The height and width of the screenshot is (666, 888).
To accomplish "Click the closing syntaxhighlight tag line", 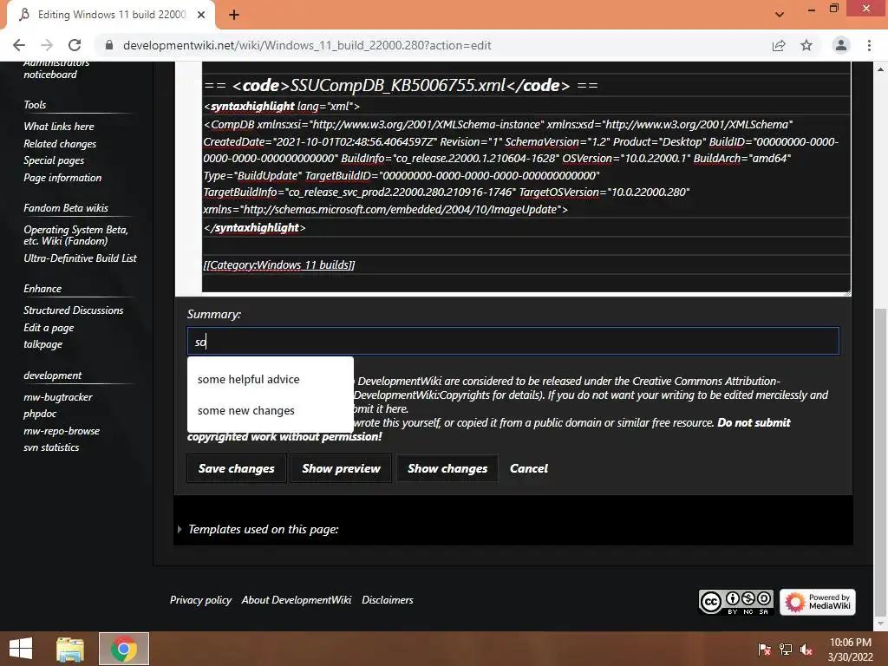I will click(x=254, y=228).
